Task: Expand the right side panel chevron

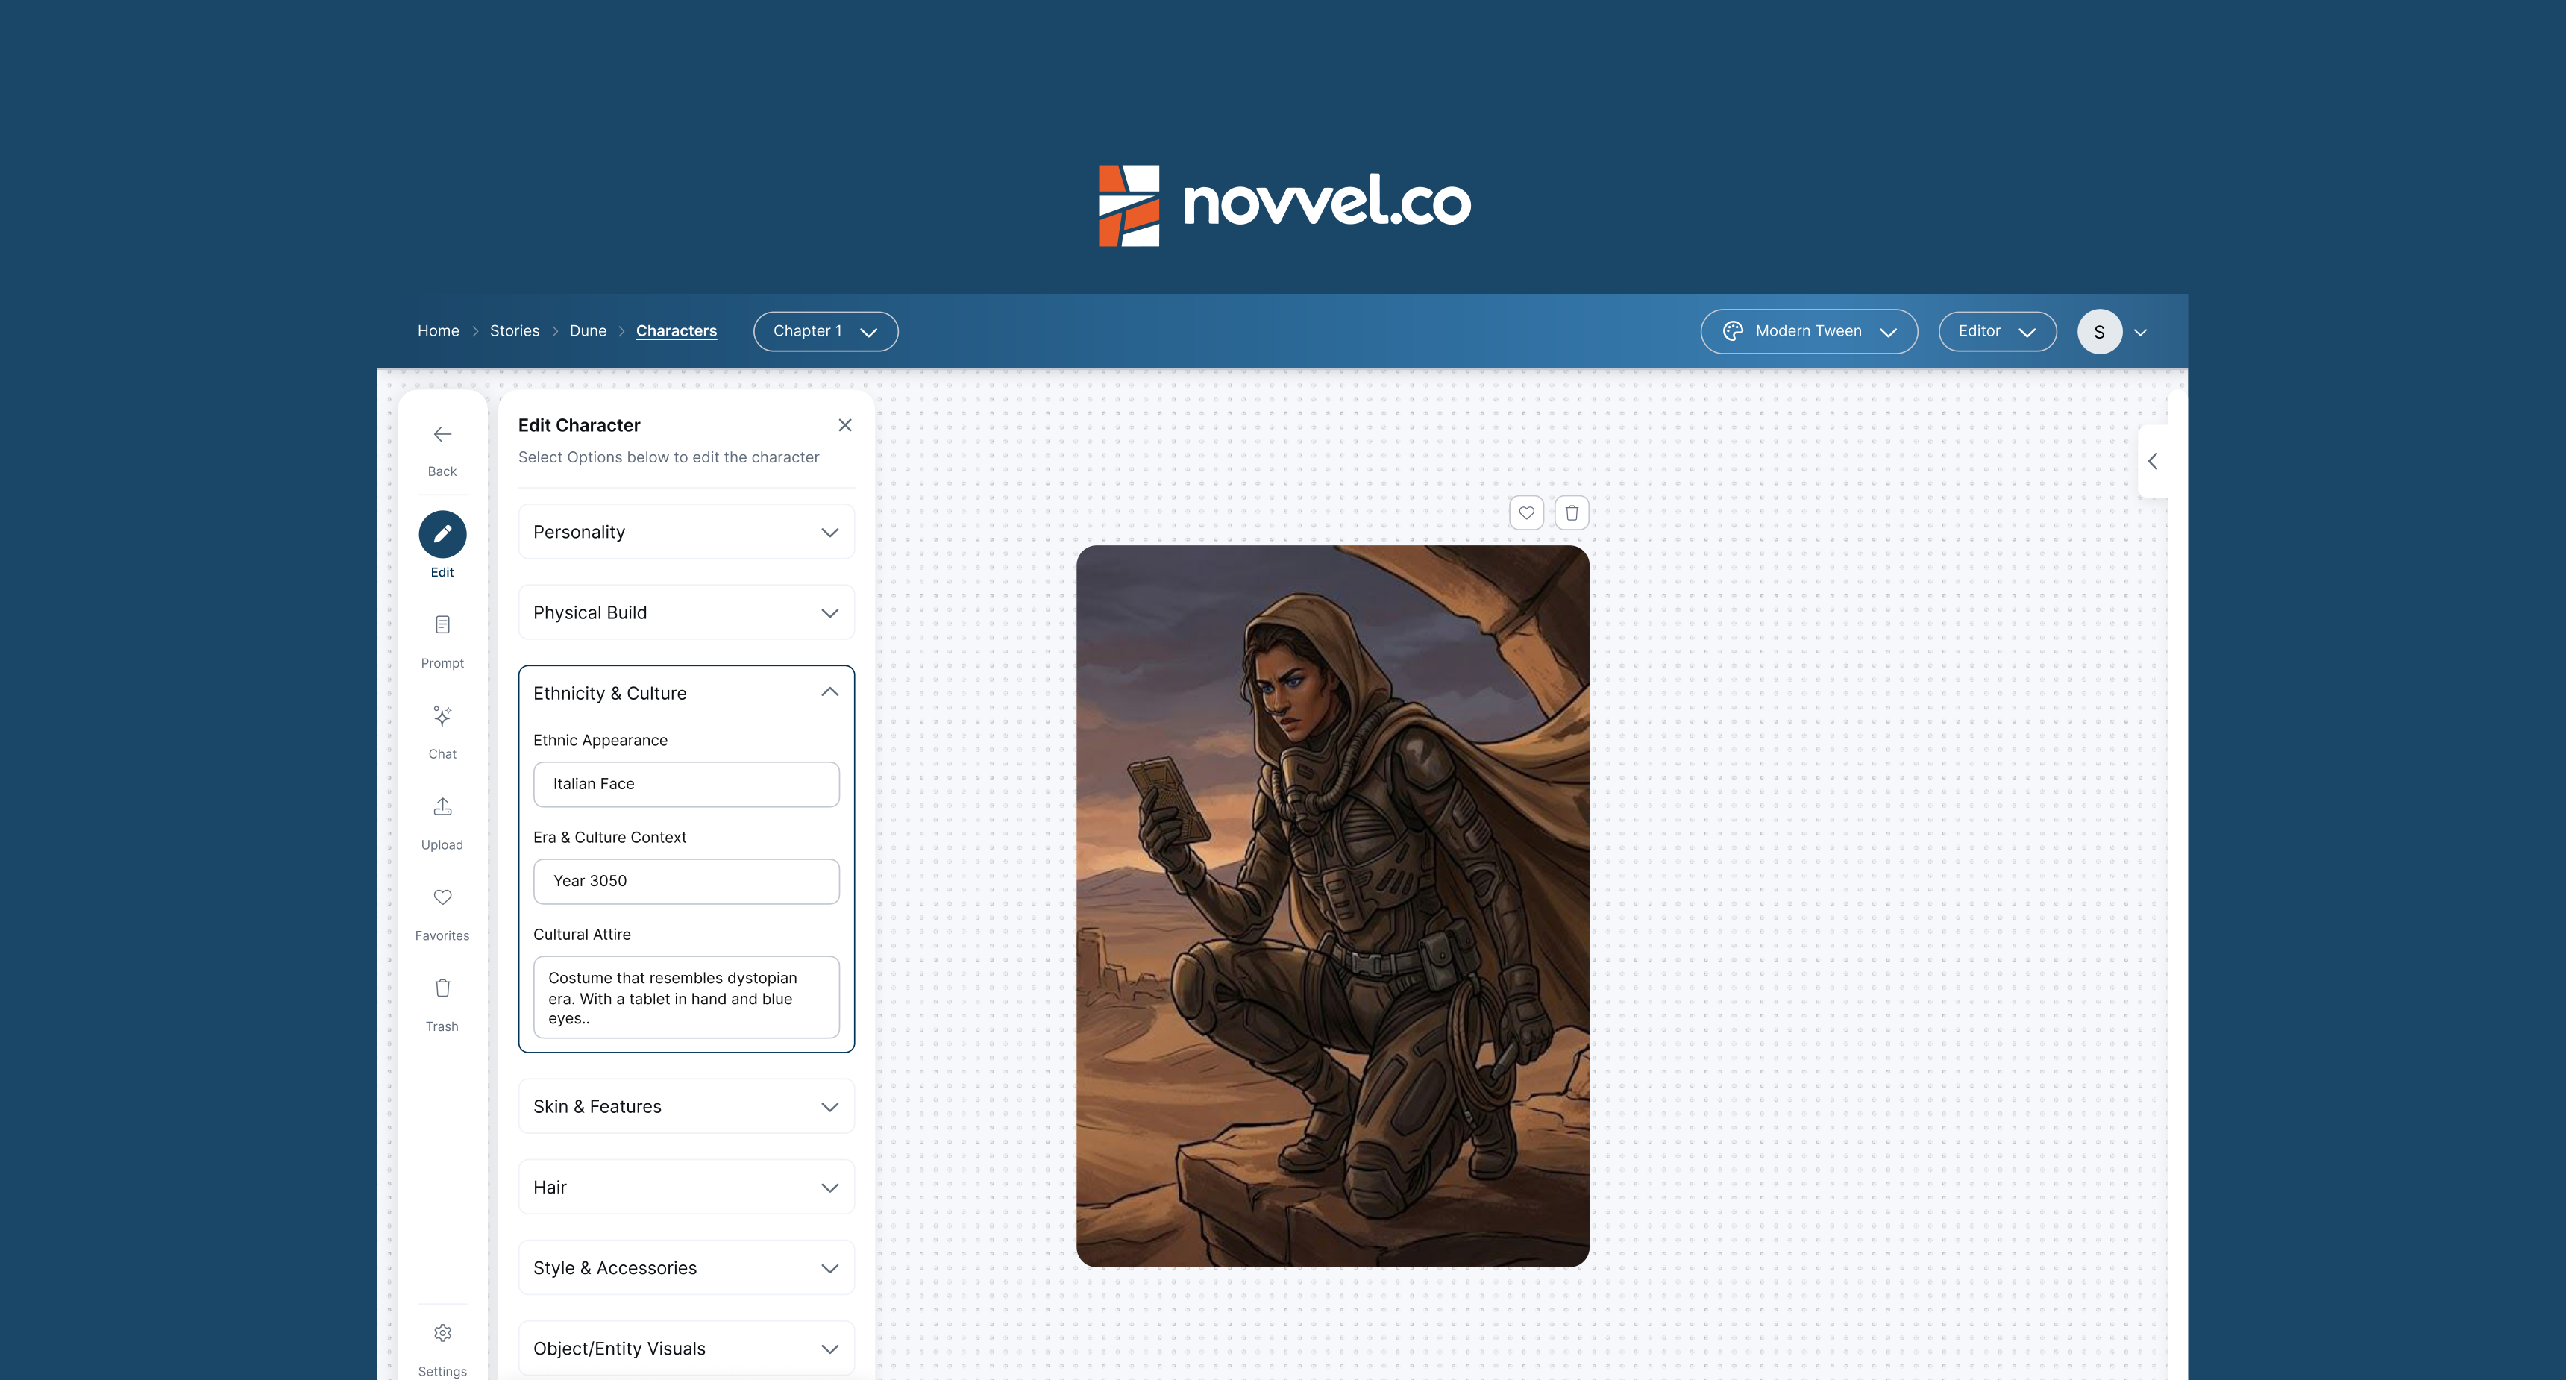Action: pyautogui.click(x=2153, y=461)
